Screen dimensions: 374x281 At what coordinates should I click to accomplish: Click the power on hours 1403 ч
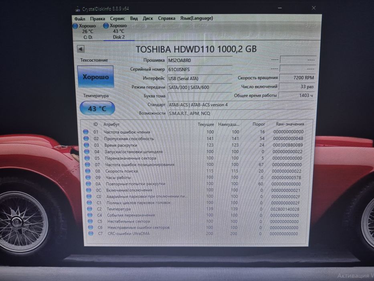[297, 96]
